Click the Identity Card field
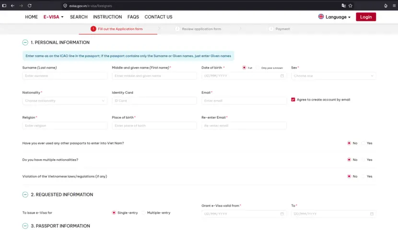This screenshot has width=398, height=230. pos(154,101)
